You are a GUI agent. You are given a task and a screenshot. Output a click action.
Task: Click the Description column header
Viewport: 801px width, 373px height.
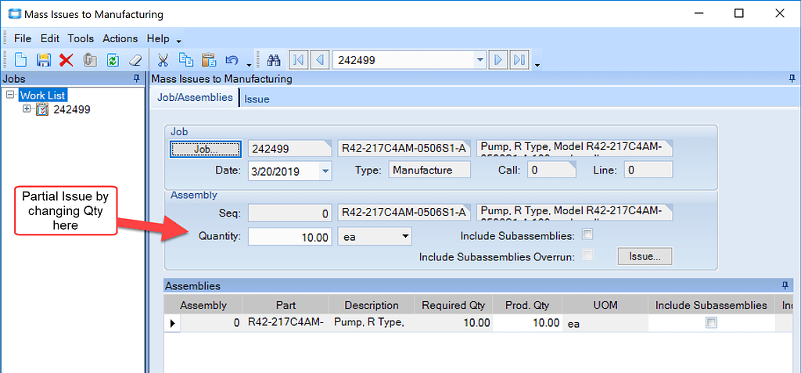(372, 305)
